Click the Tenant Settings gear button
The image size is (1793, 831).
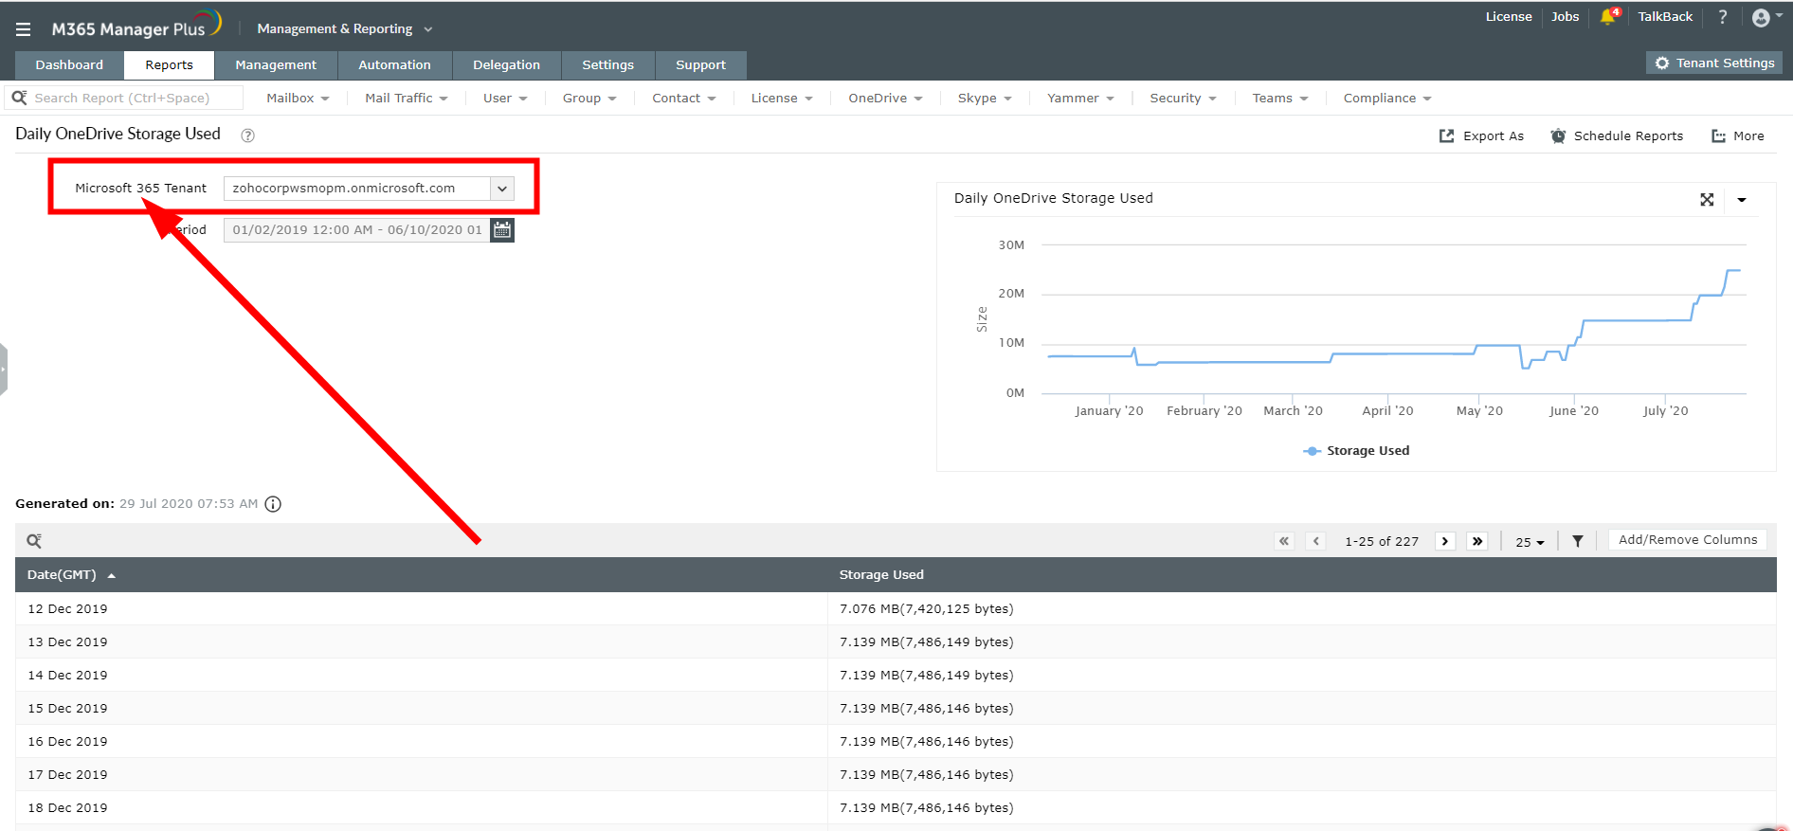point(1714,63)
